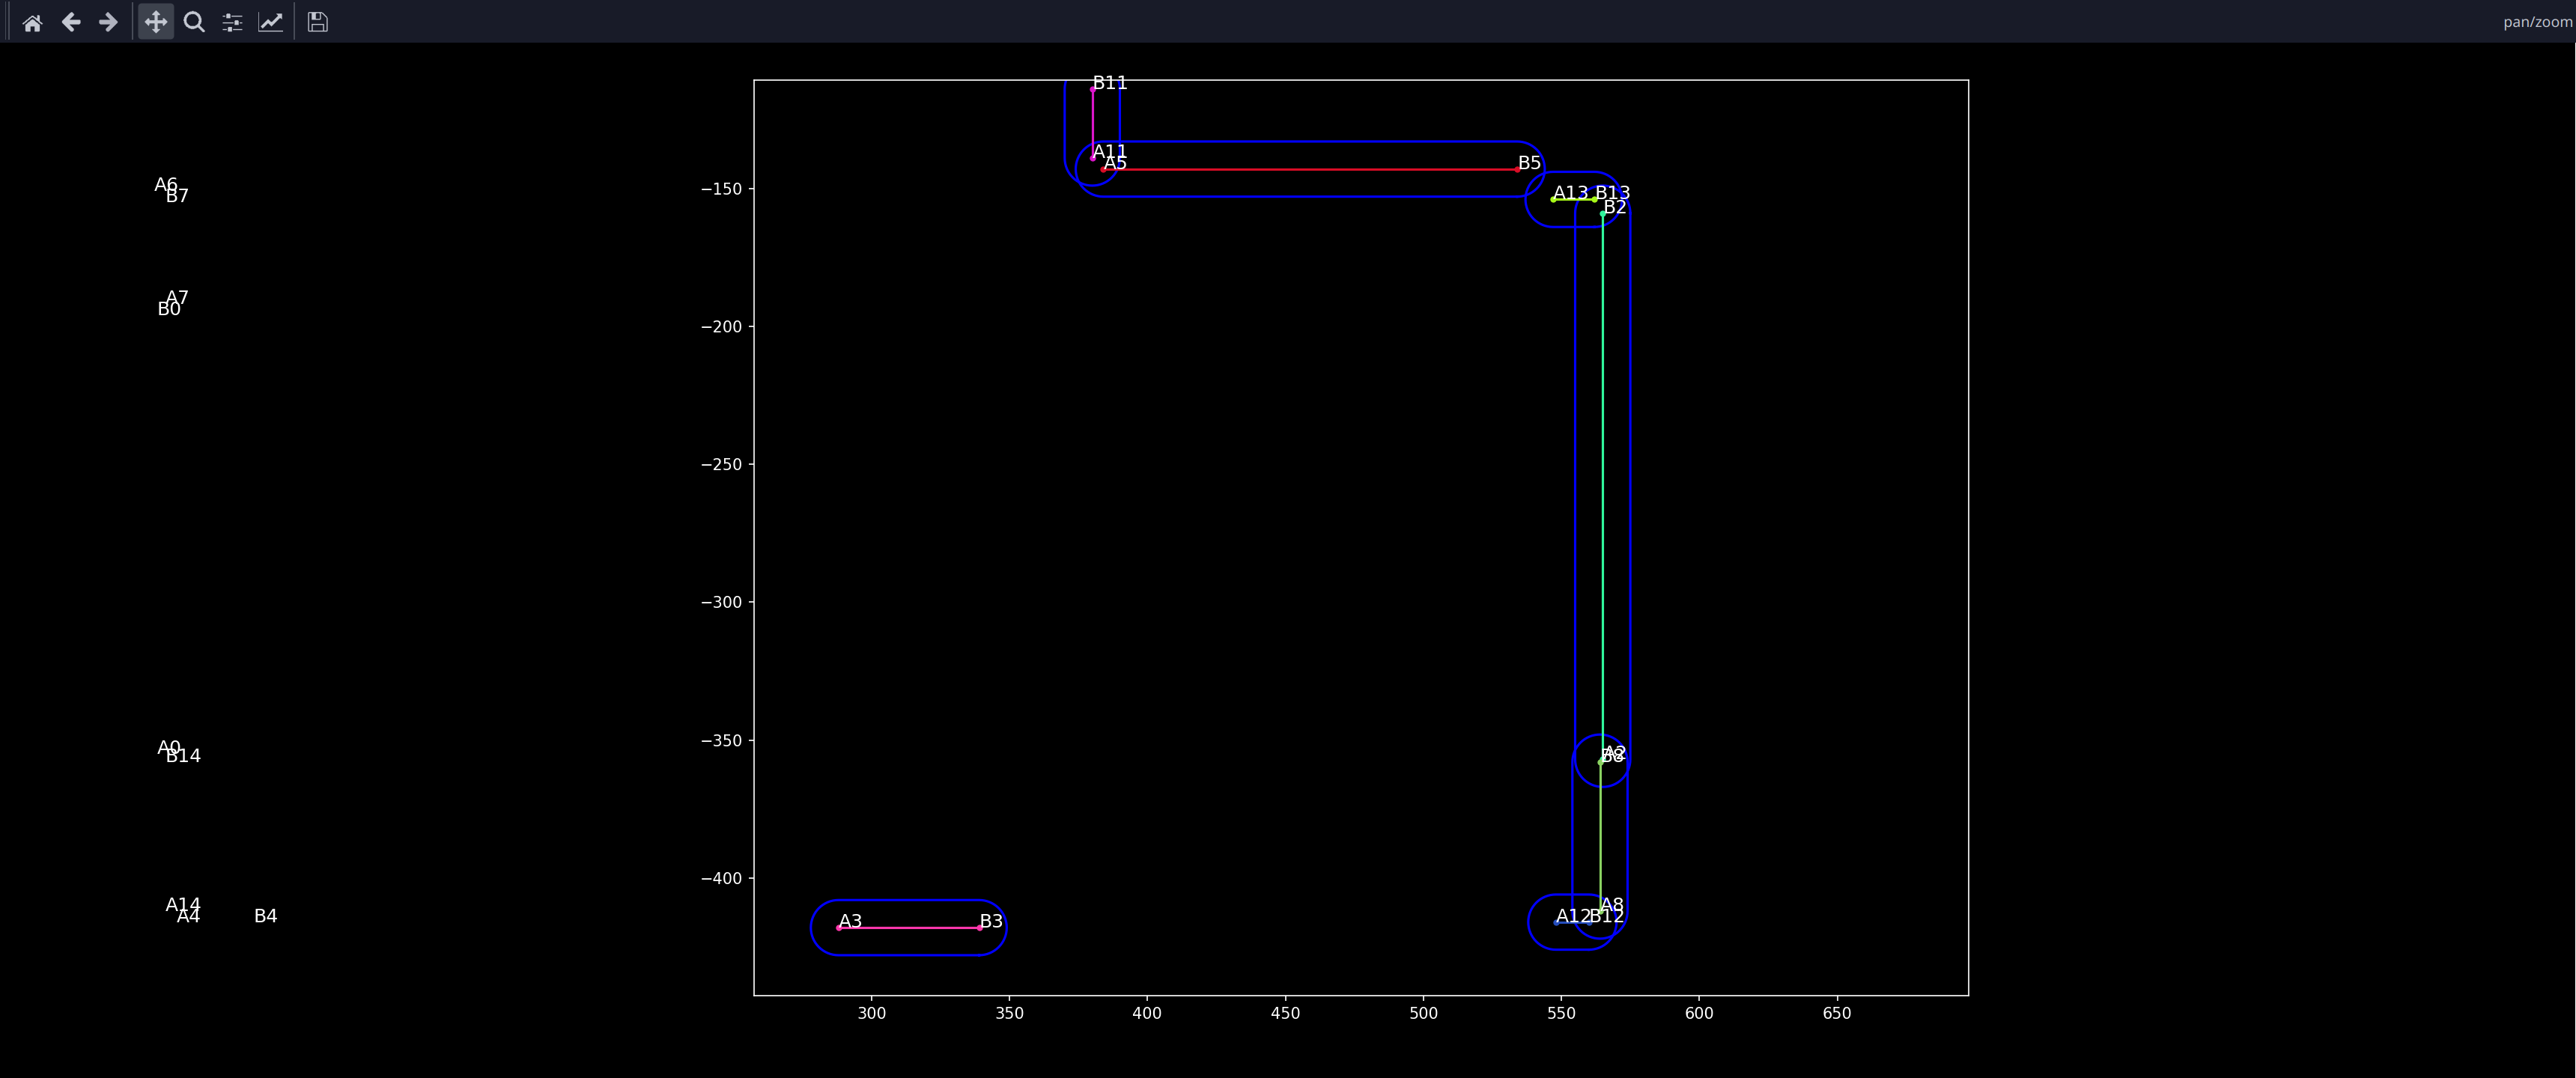The height and width of the screenshot is (1078, 2576).
Task: Click the Home reset view icon
Action: (32, 22)
